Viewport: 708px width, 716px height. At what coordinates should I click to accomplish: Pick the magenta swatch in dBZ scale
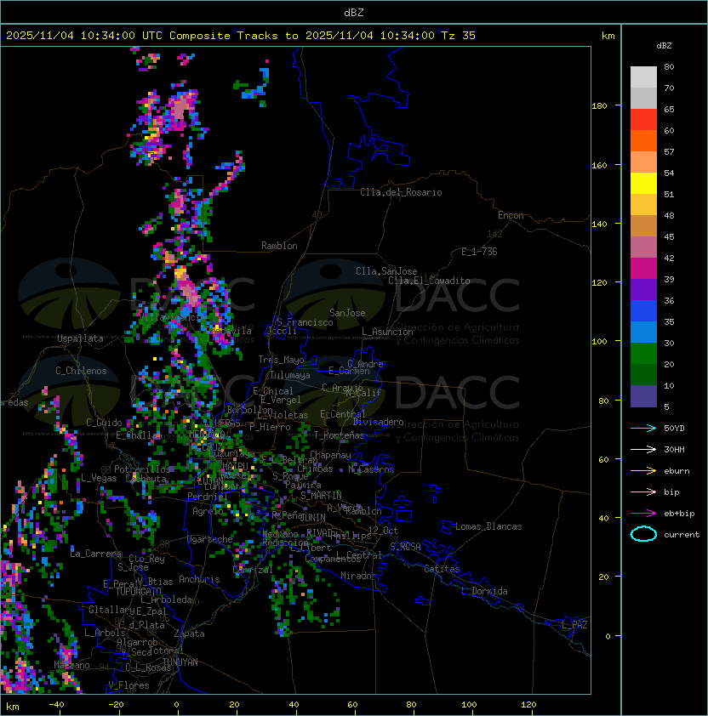coord(643,269)
